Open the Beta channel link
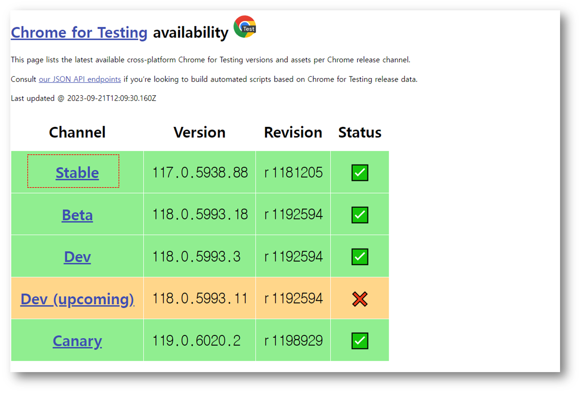 coord(77,215)
